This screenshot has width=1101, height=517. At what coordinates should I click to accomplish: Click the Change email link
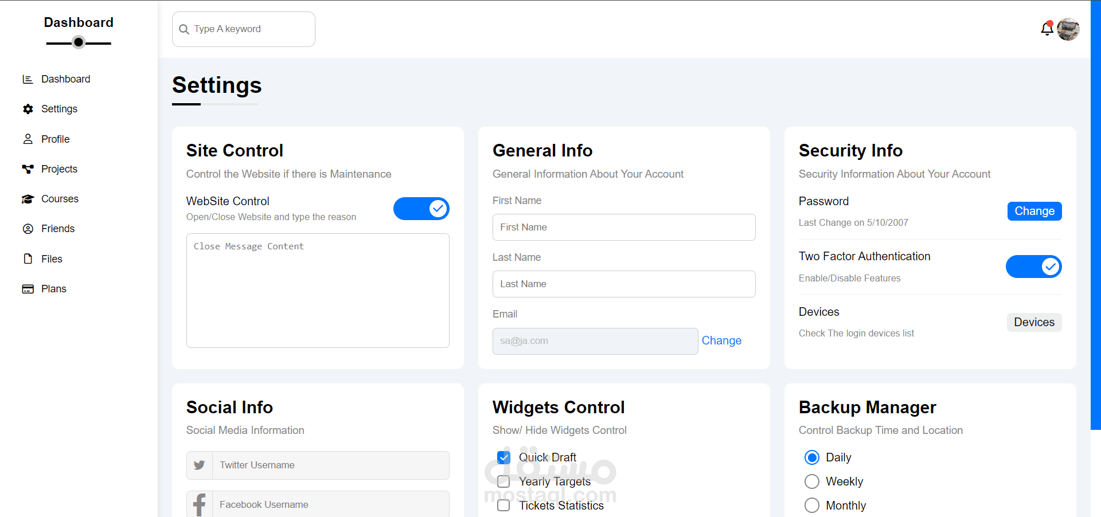coord(721,340)
